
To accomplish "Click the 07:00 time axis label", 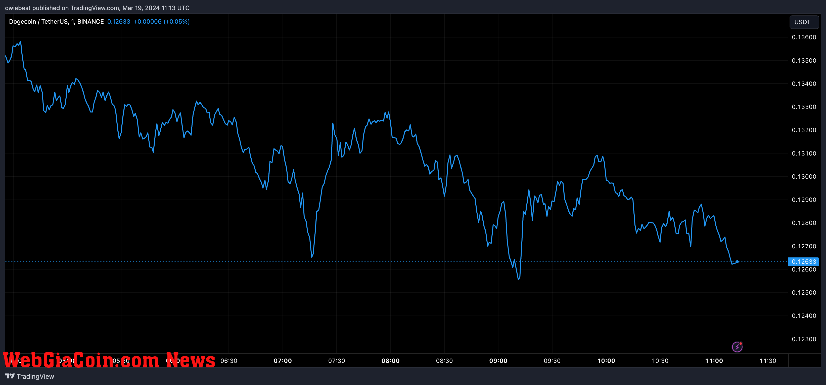I will click(283, 361).
